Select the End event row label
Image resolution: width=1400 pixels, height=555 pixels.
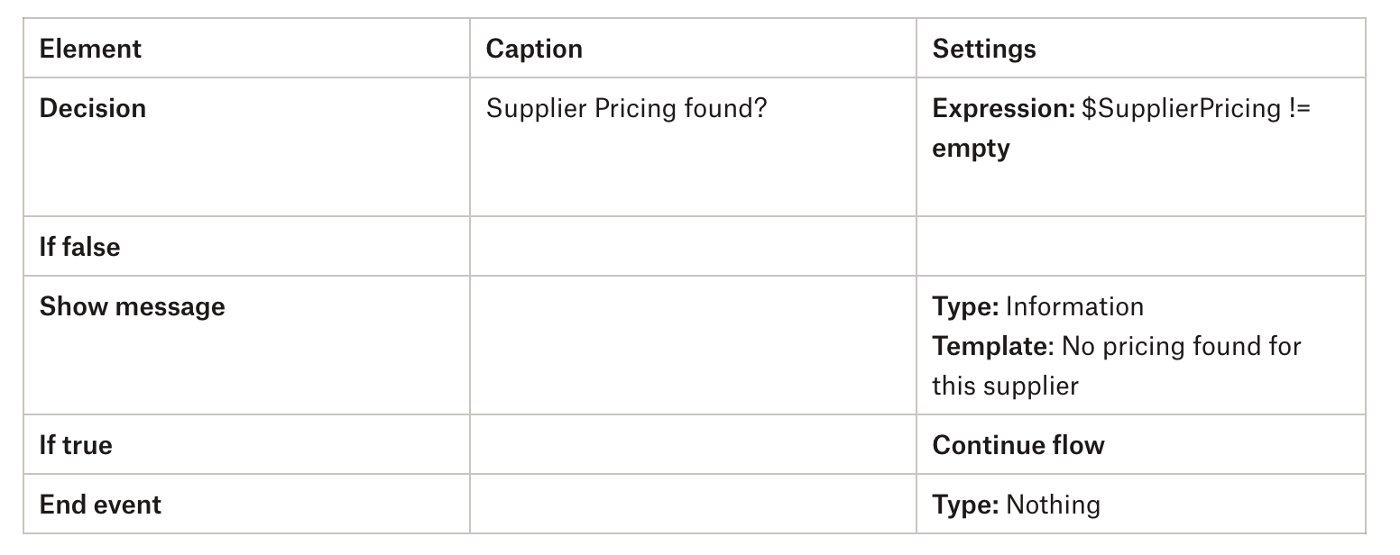(x=100, y=505)
